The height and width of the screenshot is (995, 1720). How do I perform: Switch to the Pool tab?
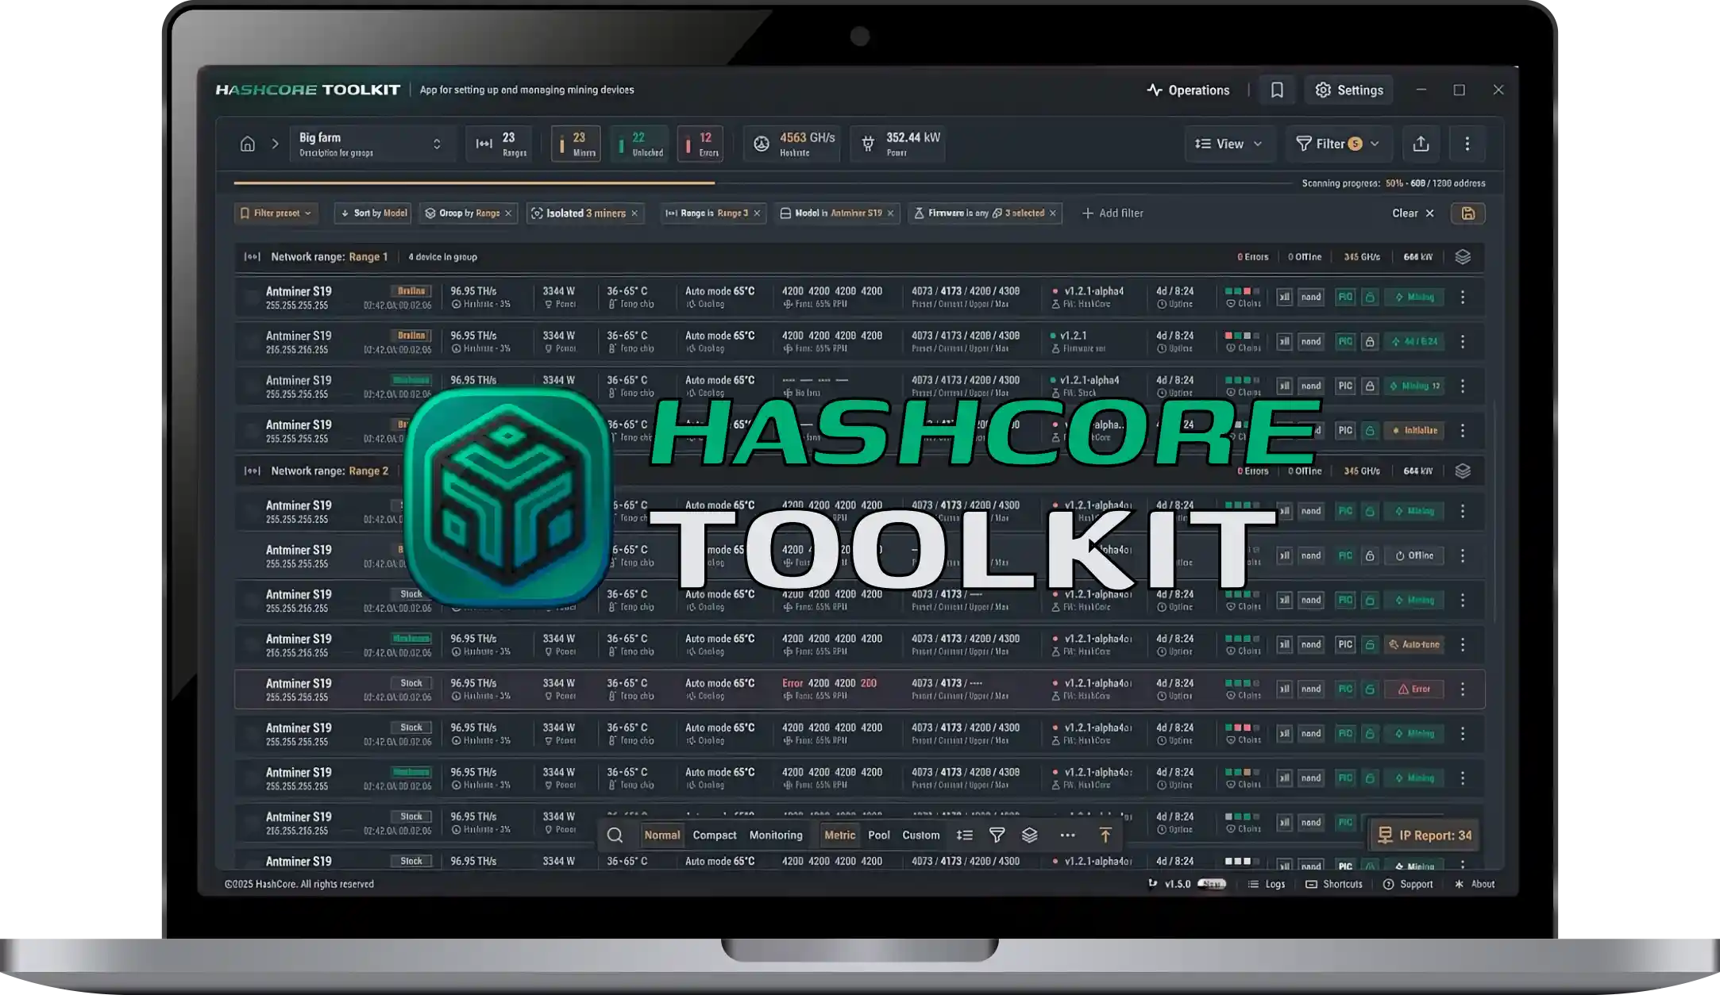[x=879, y=835]
